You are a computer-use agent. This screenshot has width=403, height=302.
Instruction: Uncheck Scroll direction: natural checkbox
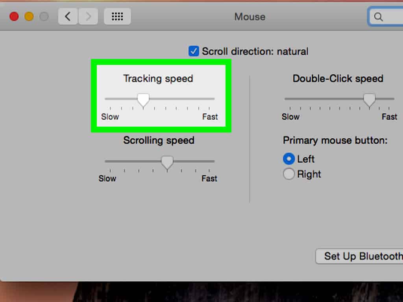pyautogui.click(x=194, y=51)
